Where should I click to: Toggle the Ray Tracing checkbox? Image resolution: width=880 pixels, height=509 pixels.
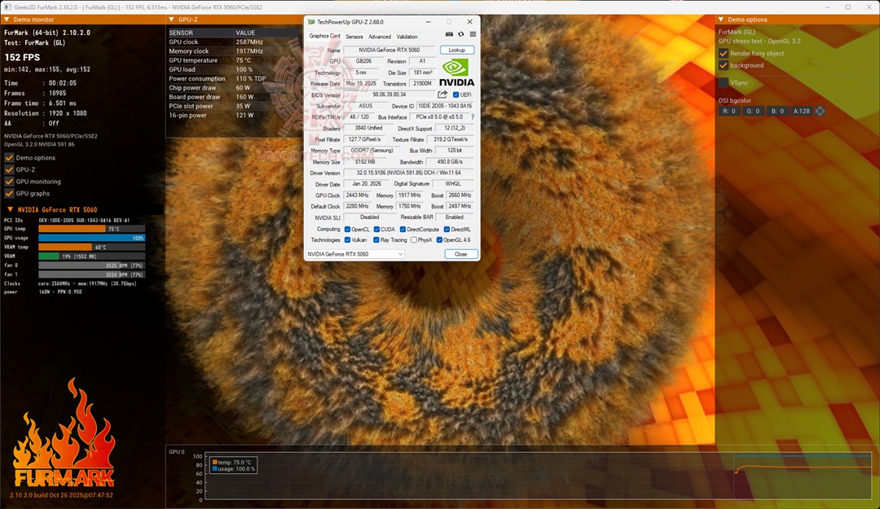pyautogui.click(x=376, y=240)
